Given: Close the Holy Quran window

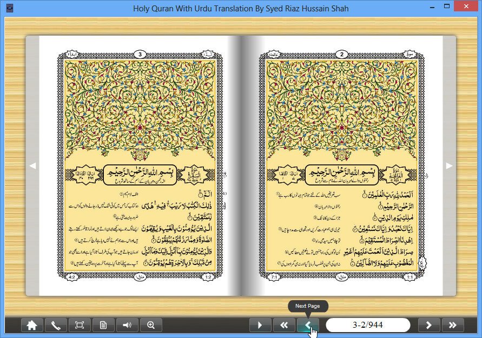Looking at the screenshot, I should [x=466, y=6].
